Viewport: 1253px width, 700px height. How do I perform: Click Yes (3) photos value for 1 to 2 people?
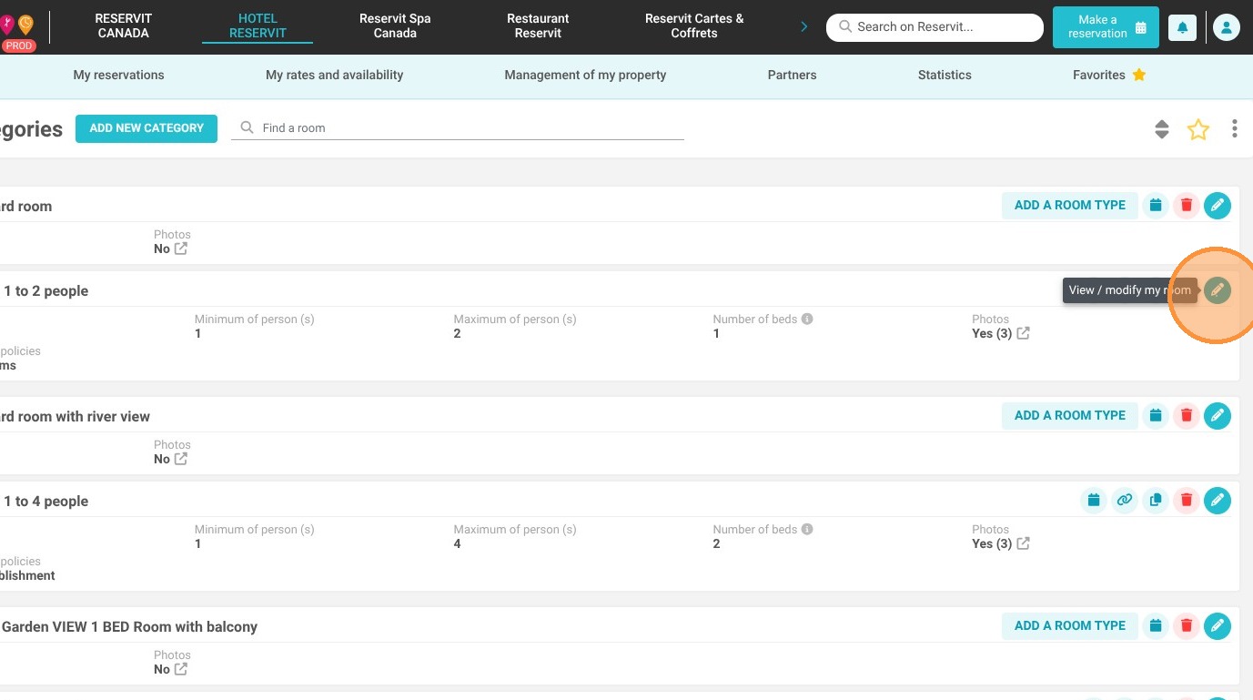(992, 333)
